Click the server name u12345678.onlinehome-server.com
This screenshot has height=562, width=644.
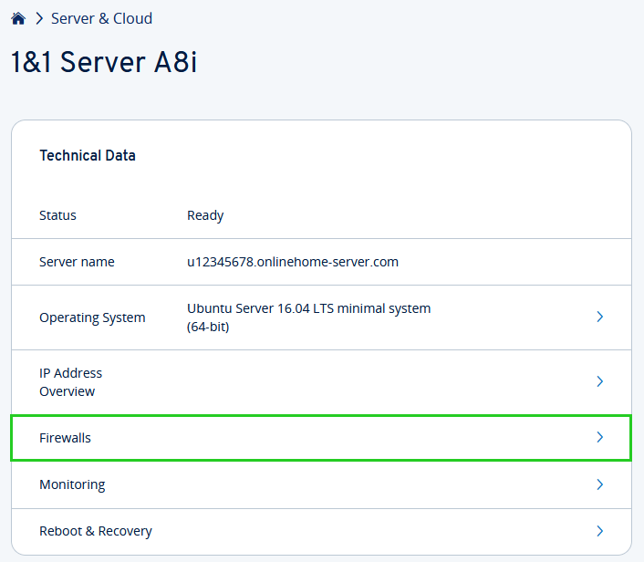[x=293, y=262]
